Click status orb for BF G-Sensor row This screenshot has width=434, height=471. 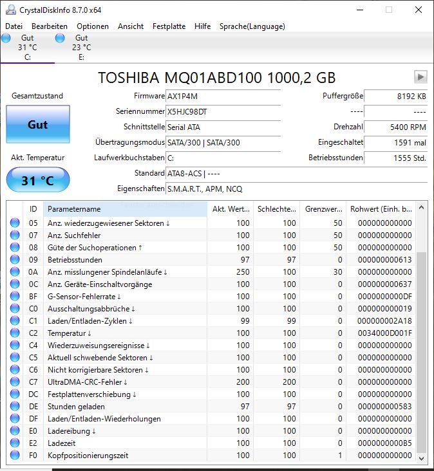click(15, 296)
